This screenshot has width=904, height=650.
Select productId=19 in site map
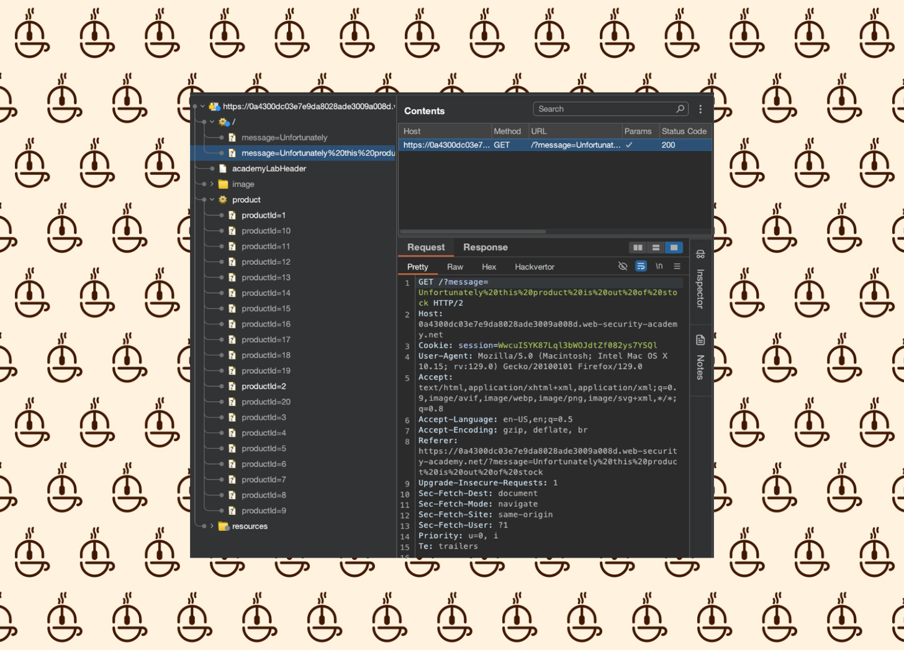coord(266,370)
